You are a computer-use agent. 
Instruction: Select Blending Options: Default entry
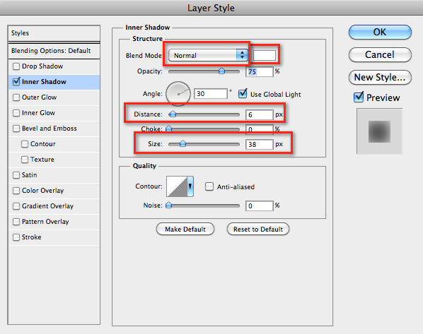tap(54, 51)
